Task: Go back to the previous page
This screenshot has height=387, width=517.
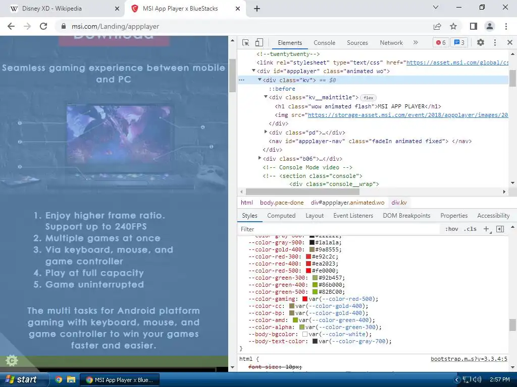Action: (x=11, y=26)
